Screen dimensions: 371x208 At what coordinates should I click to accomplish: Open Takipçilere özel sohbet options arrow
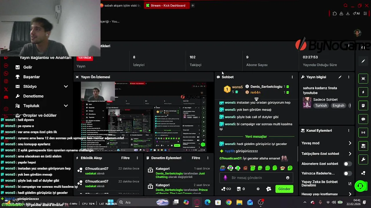click(350, 154)
